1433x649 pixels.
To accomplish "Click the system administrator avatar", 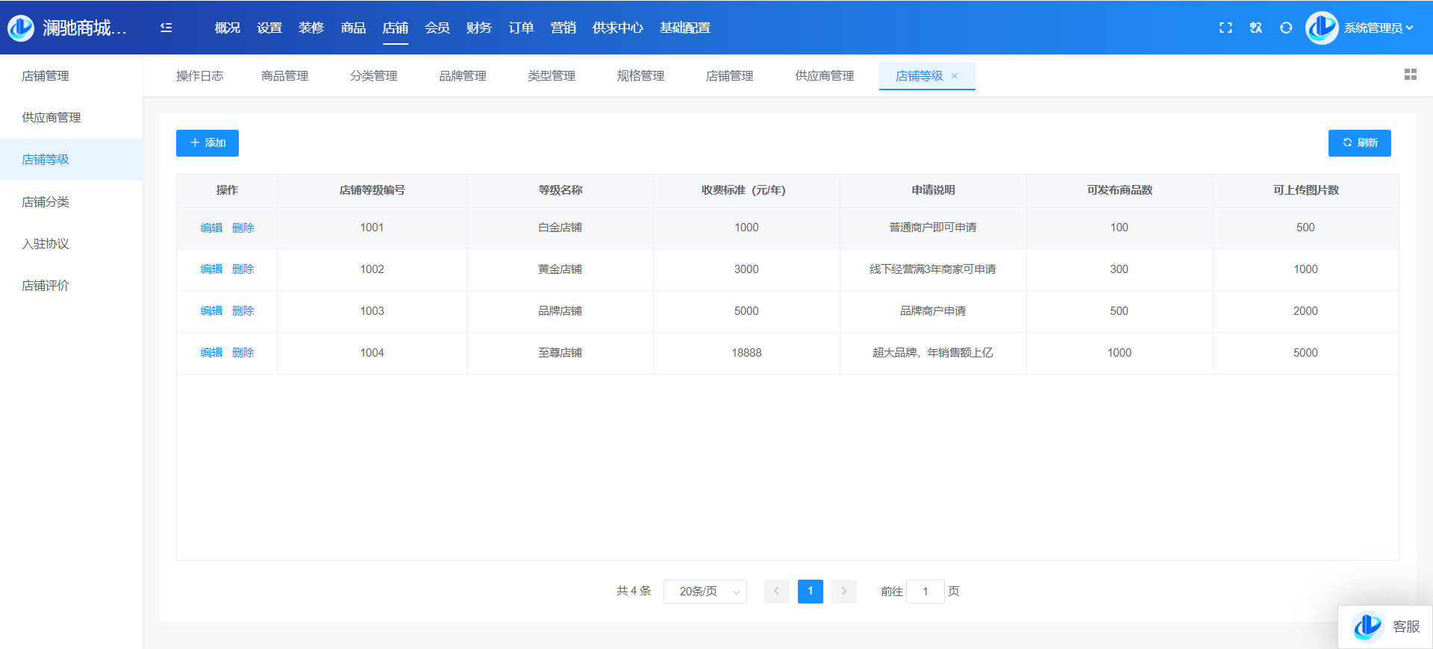I will (x=1322, y=28).
